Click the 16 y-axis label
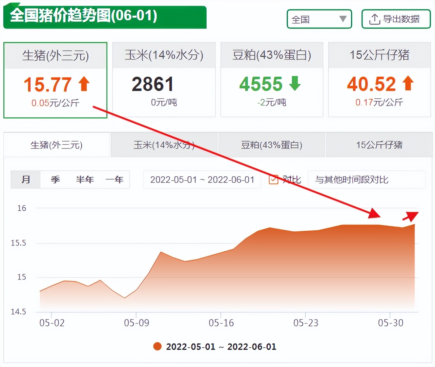 coord(22,208)
